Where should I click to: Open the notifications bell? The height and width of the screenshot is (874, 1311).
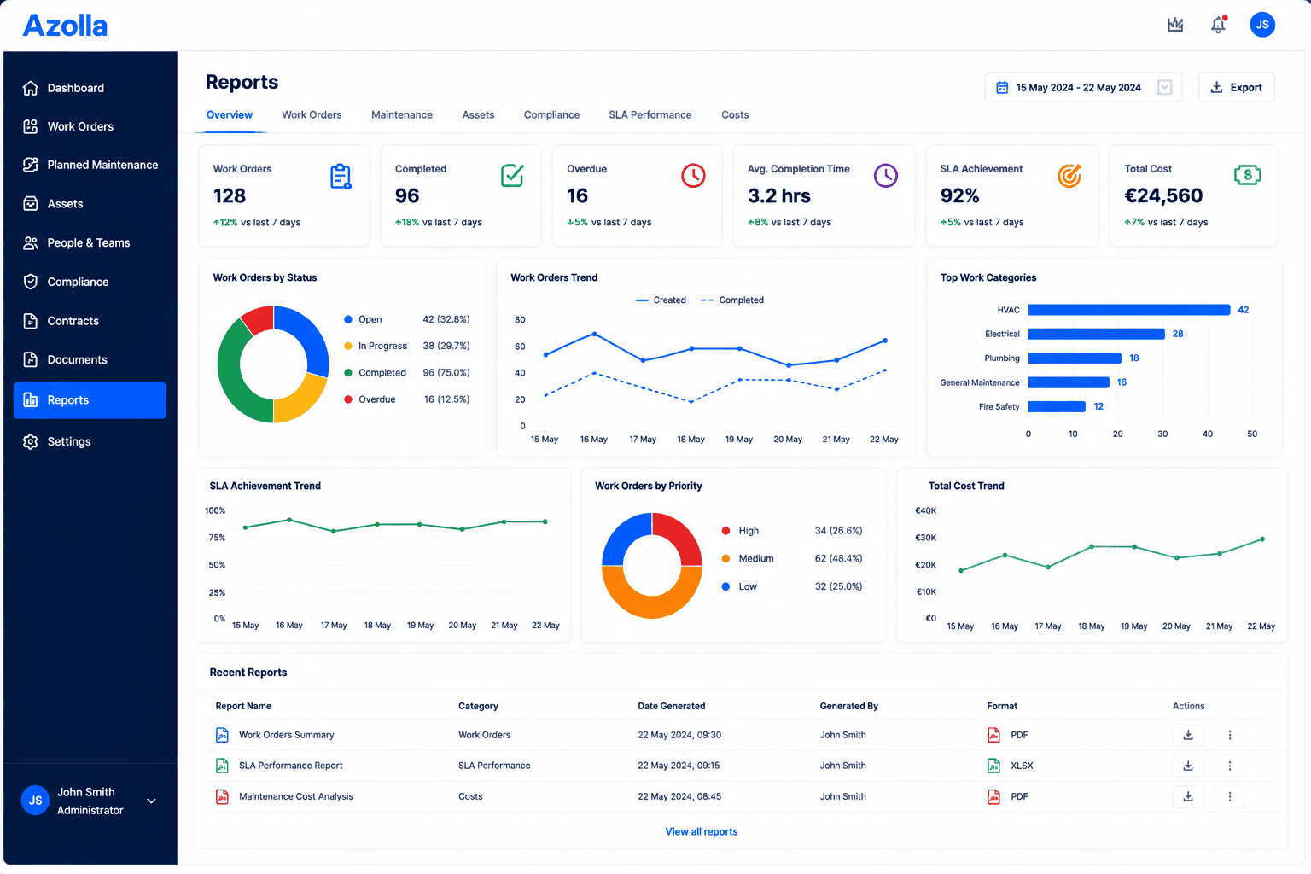click(x=1218, y=25)
